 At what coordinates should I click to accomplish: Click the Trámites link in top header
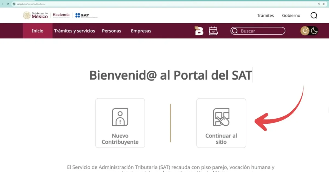coord(265,16)
